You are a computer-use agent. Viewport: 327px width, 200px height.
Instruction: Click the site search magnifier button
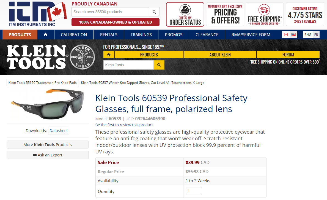[154, 12]
